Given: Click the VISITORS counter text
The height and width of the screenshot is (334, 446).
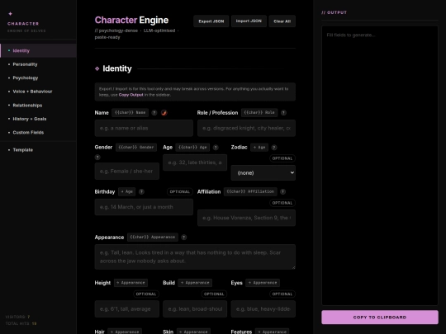Looking at the screenshot, I should [x=17, y=317].
